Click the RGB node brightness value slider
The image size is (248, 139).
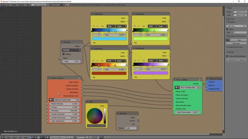[x=105, y=116]
